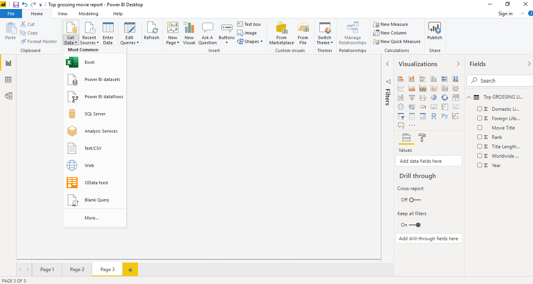Open the File menu
This screenshot has width=533, height=284.
click(11, 14)
